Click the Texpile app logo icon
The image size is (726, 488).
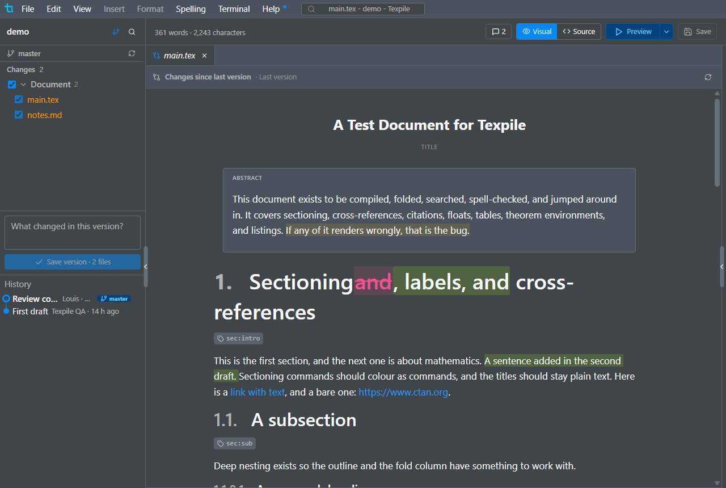point(9,9)
